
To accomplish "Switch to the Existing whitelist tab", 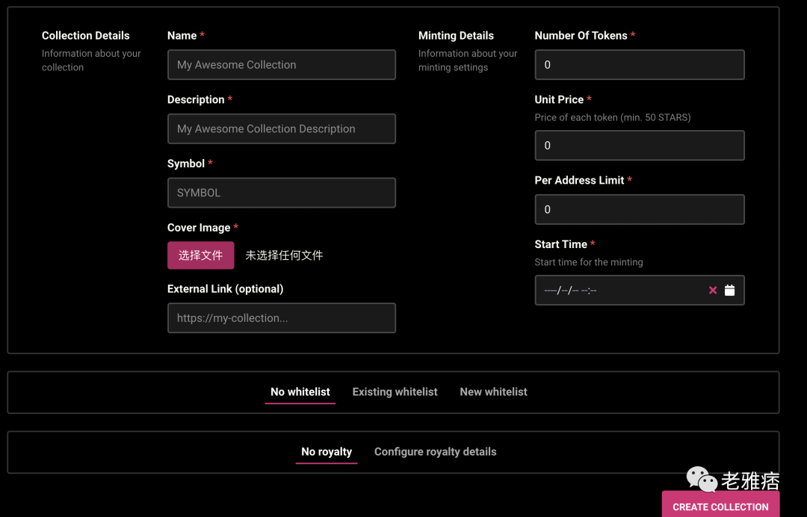I will [395, 391].
